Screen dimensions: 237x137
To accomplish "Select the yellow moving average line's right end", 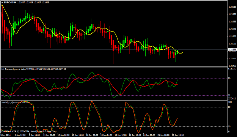I will pos(183,52).
